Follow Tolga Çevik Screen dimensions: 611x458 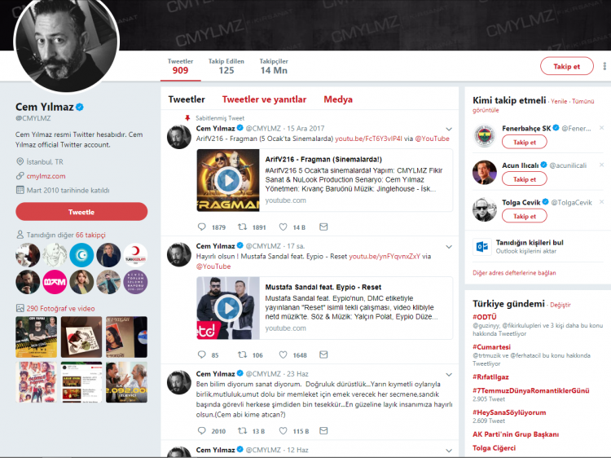point(524,216)
